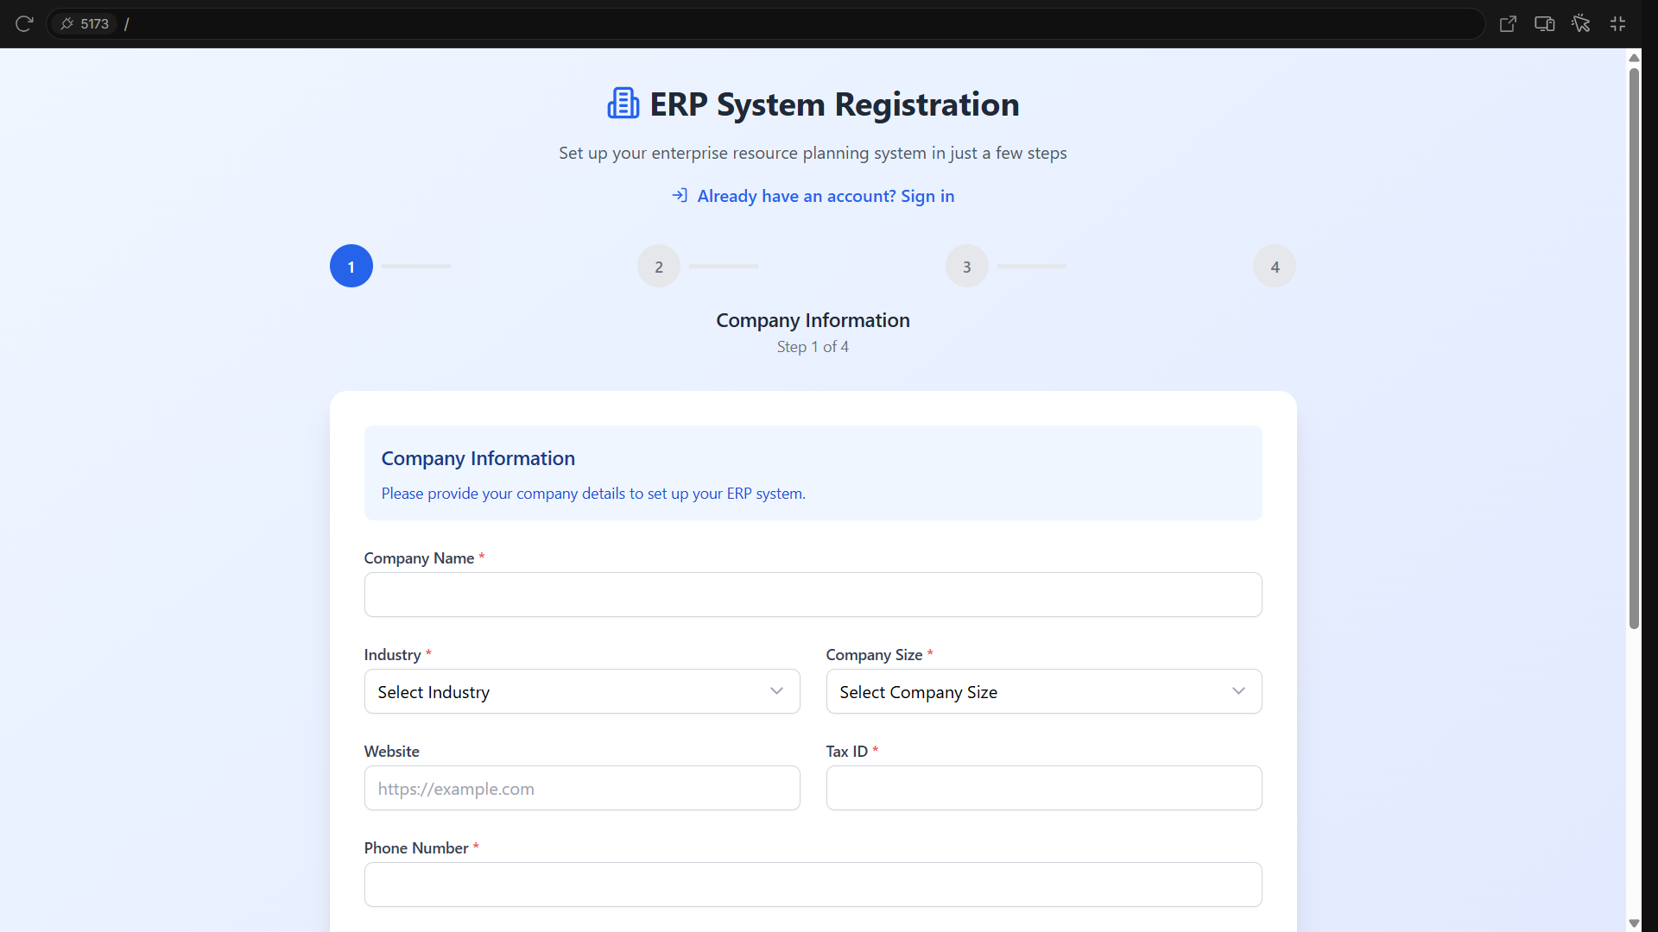Image resolution: width=1658 pixels, height=932 pixels.
Task: Click the 'Company Size' field label
Action: pyautogui.click(x=874, y=655)
